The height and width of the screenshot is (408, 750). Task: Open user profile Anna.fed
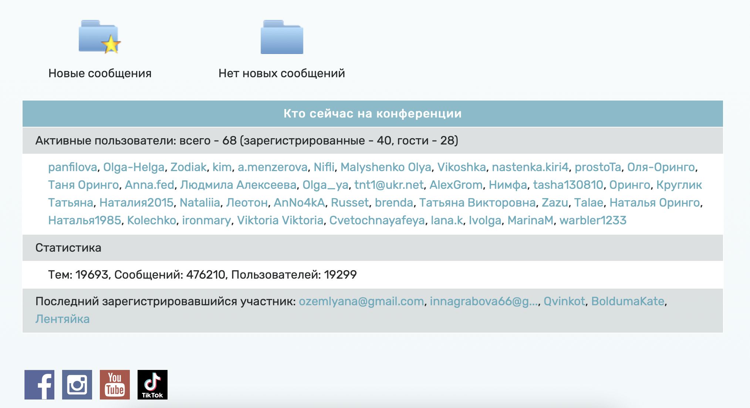[x=149, y=185]
